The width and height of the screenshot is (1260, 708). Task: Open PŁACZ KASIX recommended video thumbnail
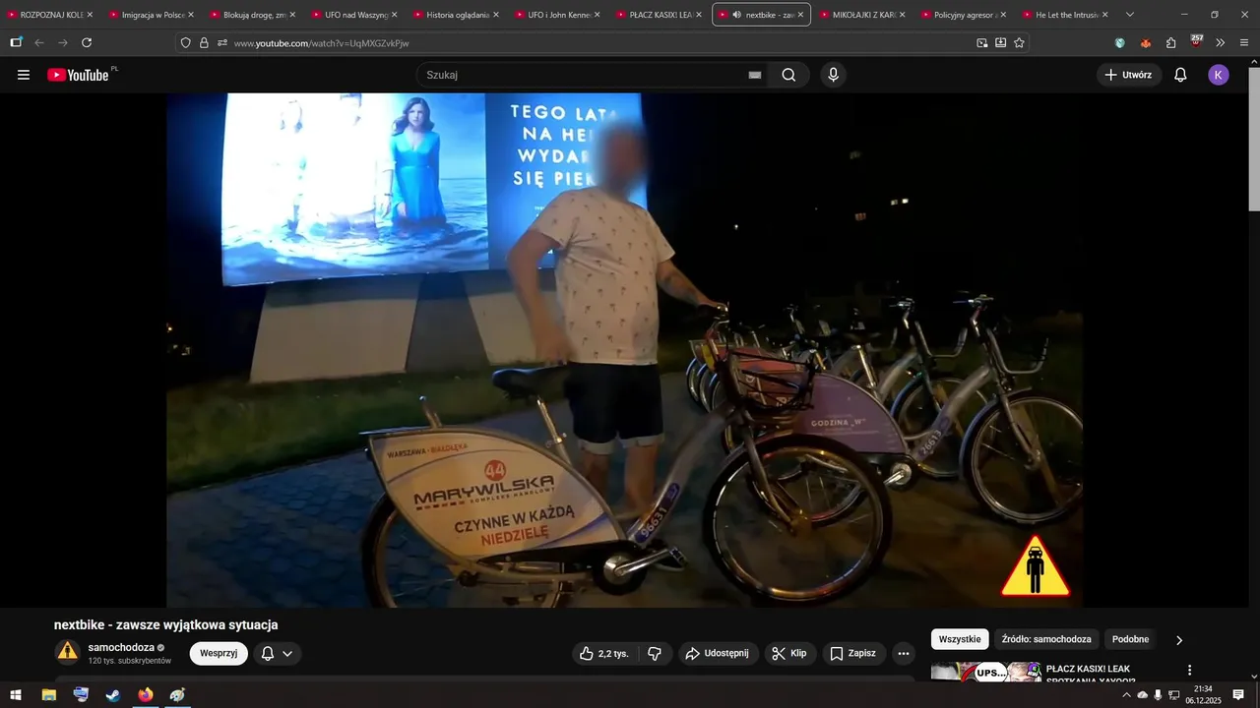coord(985,672)
